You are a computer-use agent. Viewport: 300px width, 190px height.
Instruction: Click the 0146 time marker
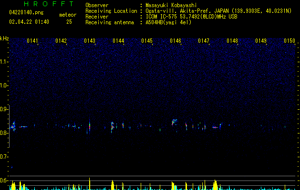pos(176,41)
